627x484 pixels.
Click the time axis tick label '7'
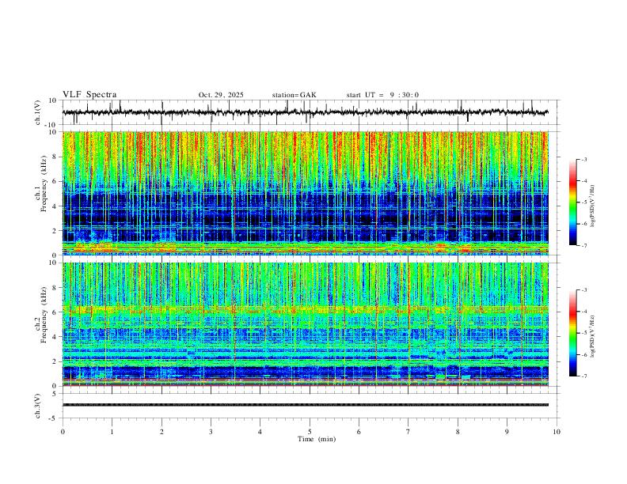(x=408, y=432)
